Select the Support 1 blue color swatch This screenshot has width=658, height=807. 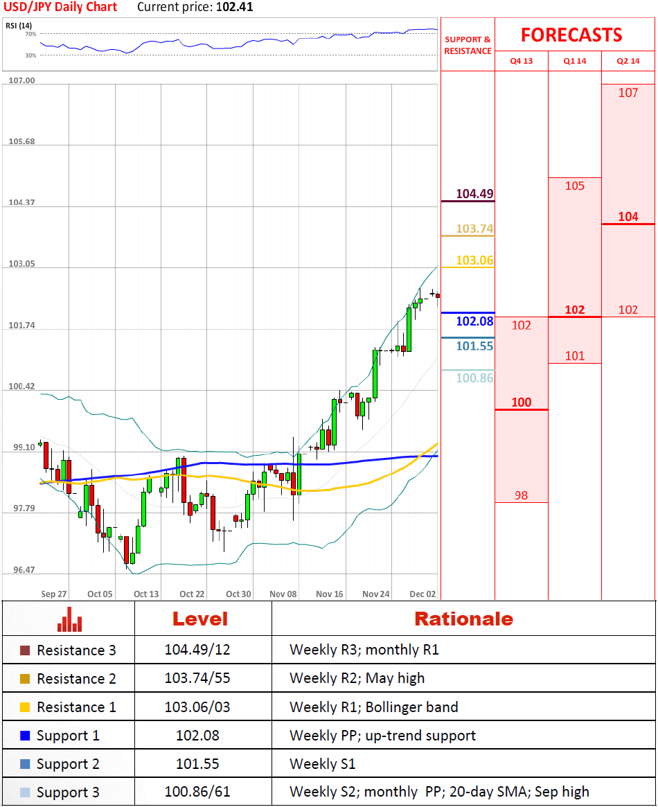[25, 736]
